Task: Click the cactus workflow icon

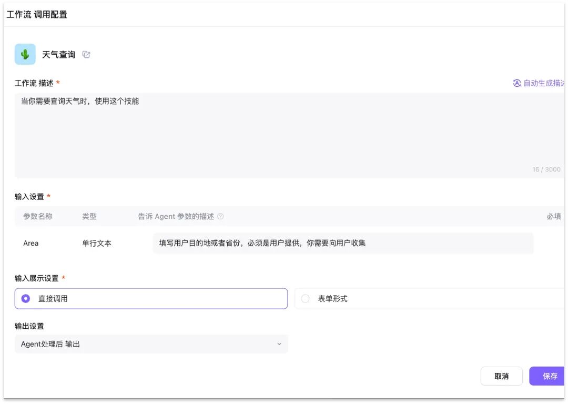Action: point(25,54)
